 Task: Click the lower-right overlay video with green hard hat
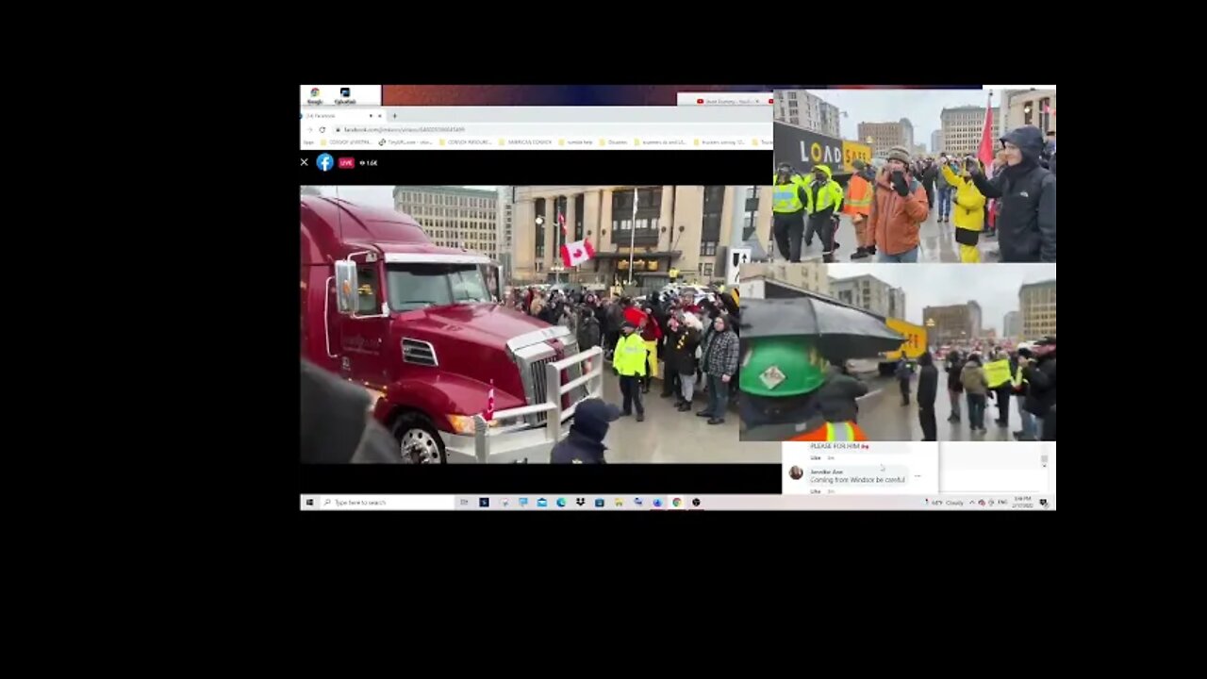coord(897,352)
